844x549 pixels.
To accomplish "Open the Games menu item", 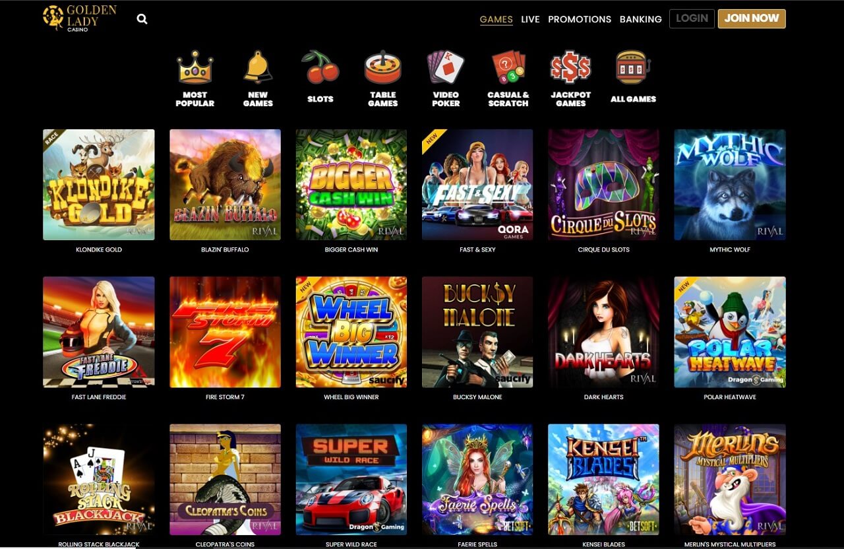I will coord(497,19).
